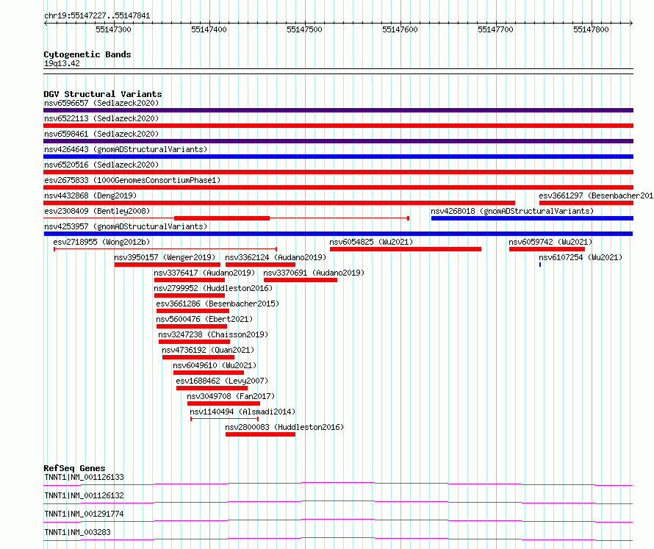
Task: Click the red bar under esv3661297
Action: [x=586, y=203]
